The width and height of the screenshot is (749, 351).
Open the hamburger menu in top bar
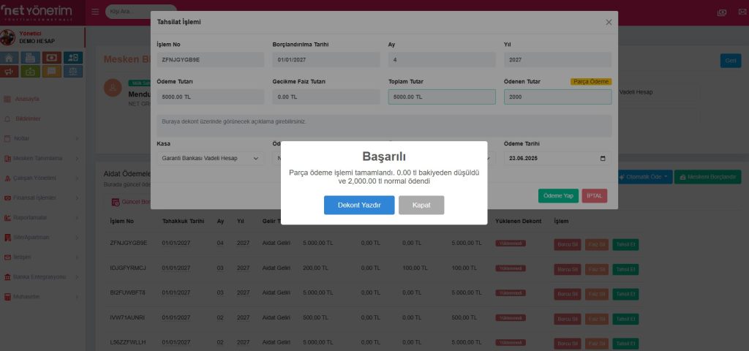pyautogui.click(x=95, y=12)
